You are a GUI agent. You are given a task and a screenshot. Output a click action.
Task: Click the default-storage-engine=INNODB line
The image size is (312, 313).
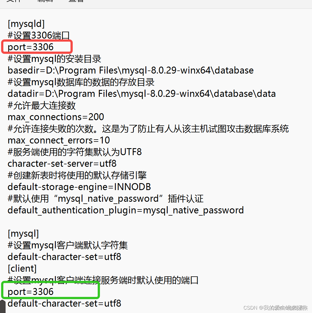coord(79,187)
